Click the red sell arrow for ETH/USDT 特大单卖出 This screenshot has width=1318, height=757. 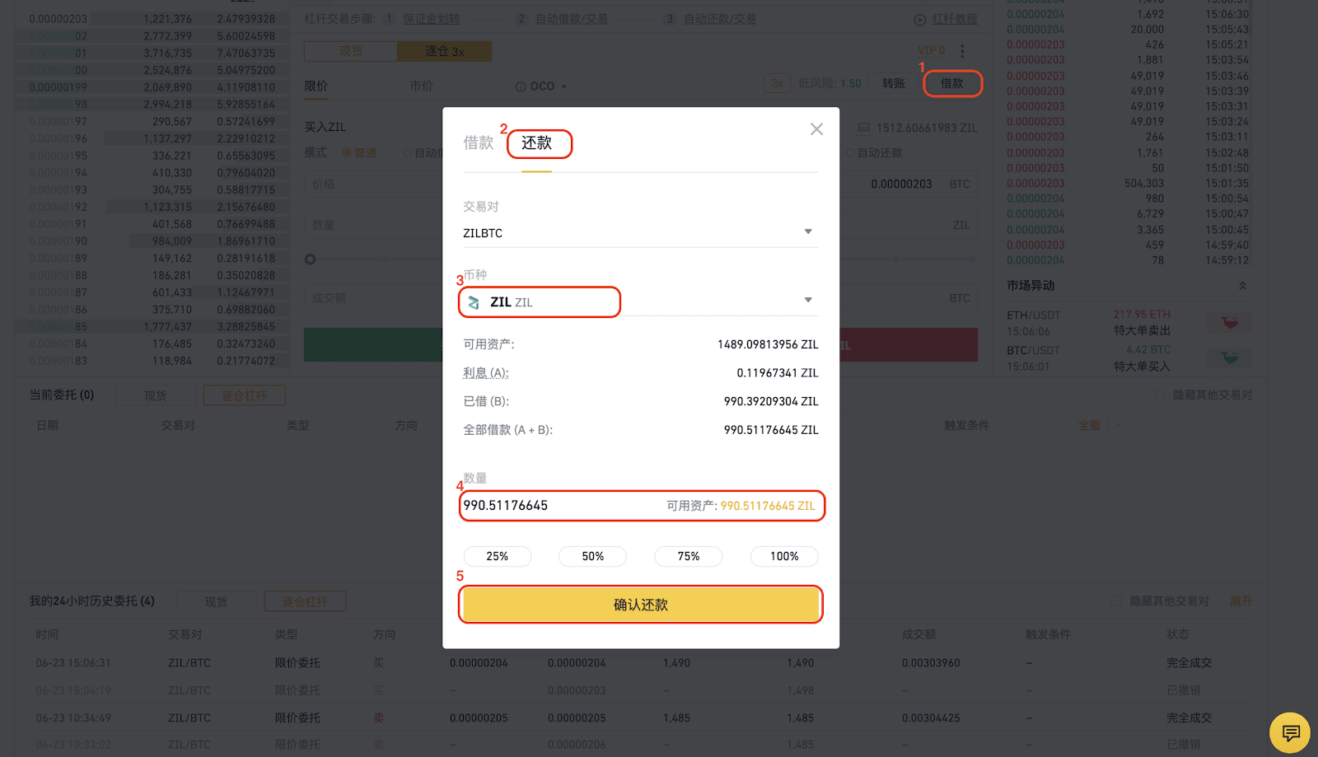coord(1228,322)
